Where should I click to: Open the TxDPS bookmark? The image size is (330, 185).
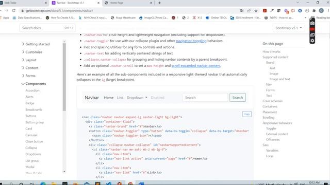pyautogui.click(x=278, y=18)
